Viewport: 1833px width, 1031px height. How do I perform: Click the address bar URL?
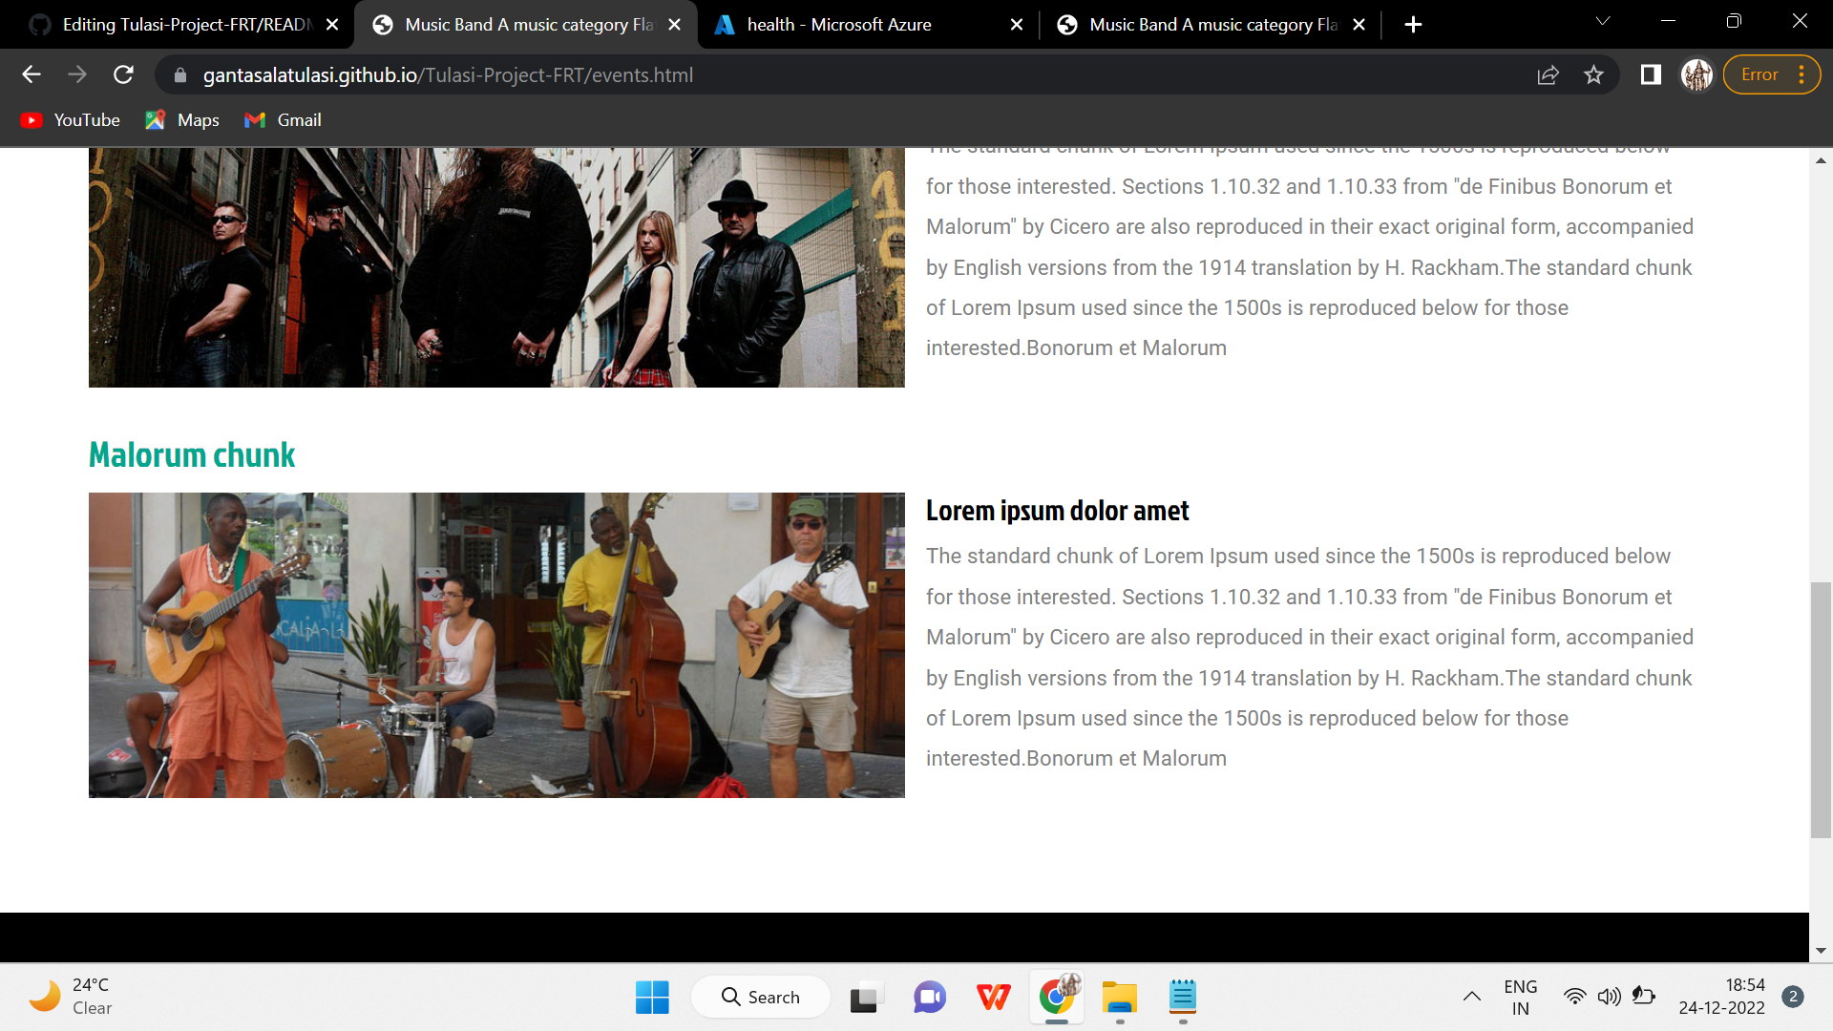tap(448, 74)
